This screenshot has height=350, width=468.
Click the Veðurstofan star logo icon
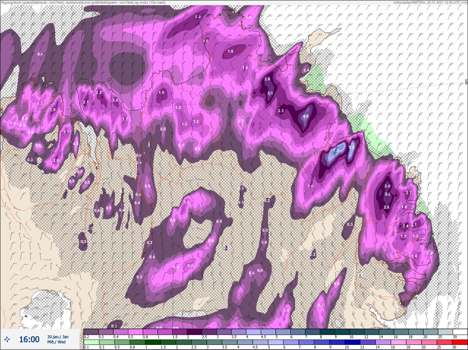7,340
